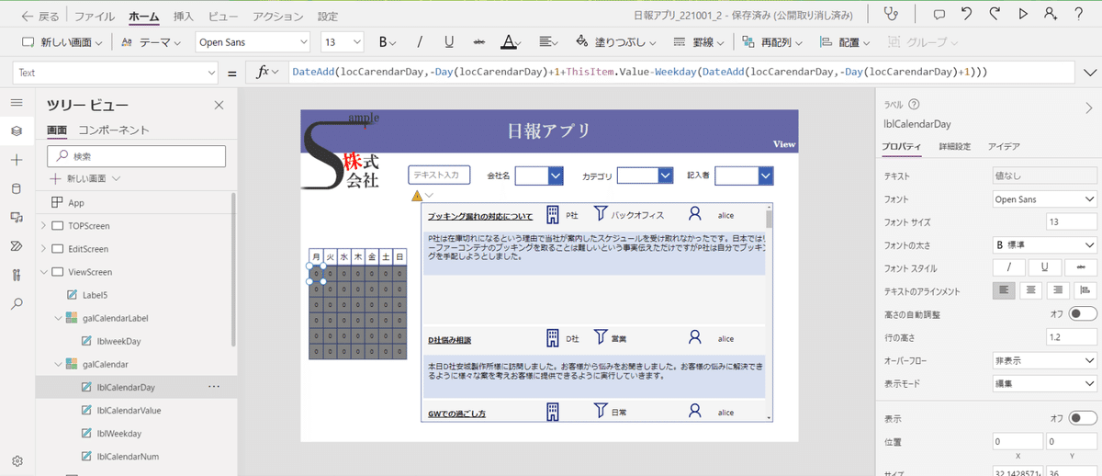Image resolution: width=1102 pixels, height=476 pixels.
Task: Toggle underline in the top toolbar
Action: click(x=449, y=42)
